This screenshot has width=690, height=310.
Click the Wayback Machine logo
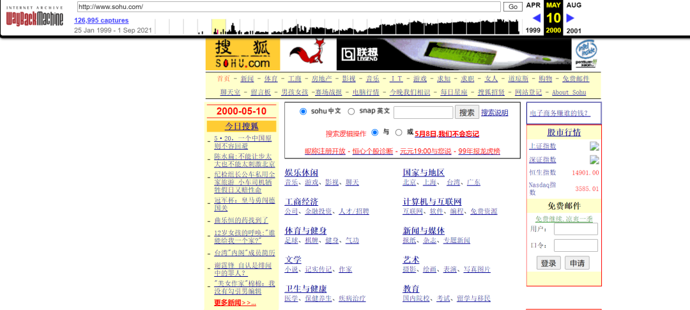tap(34, 17)
